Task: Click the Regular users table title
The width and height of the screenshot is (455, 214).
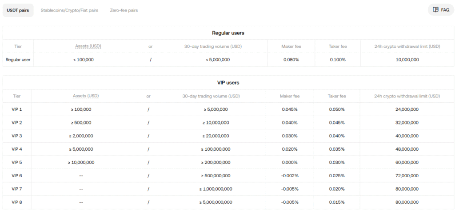Action: pos(227,33)
